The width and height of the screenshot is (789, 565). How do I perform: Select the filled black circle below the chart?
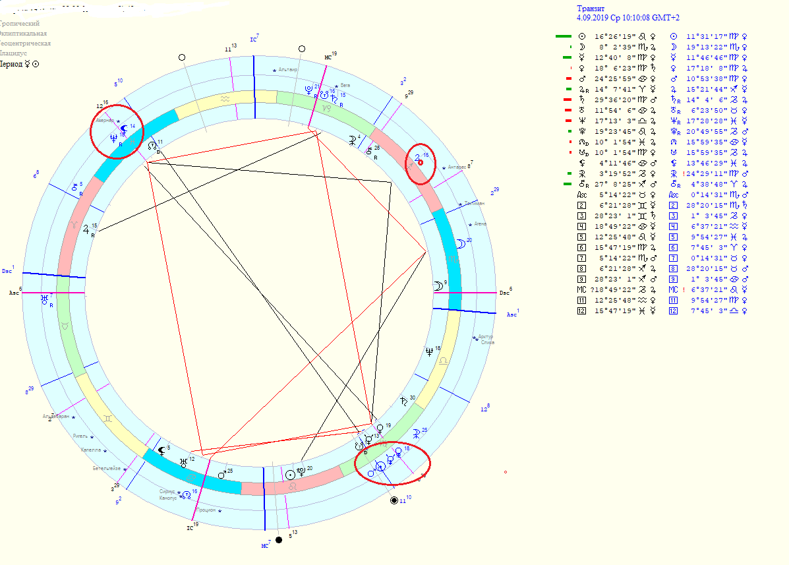(279, 540)
